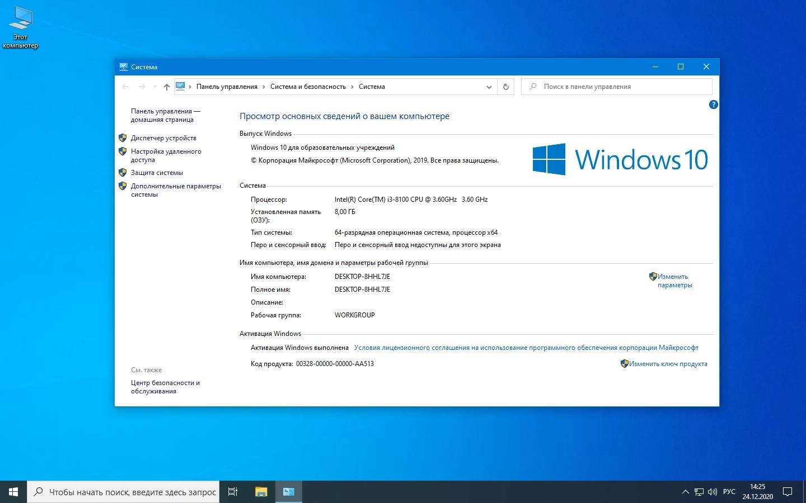Open the volume tray icon

coord(713,492)
